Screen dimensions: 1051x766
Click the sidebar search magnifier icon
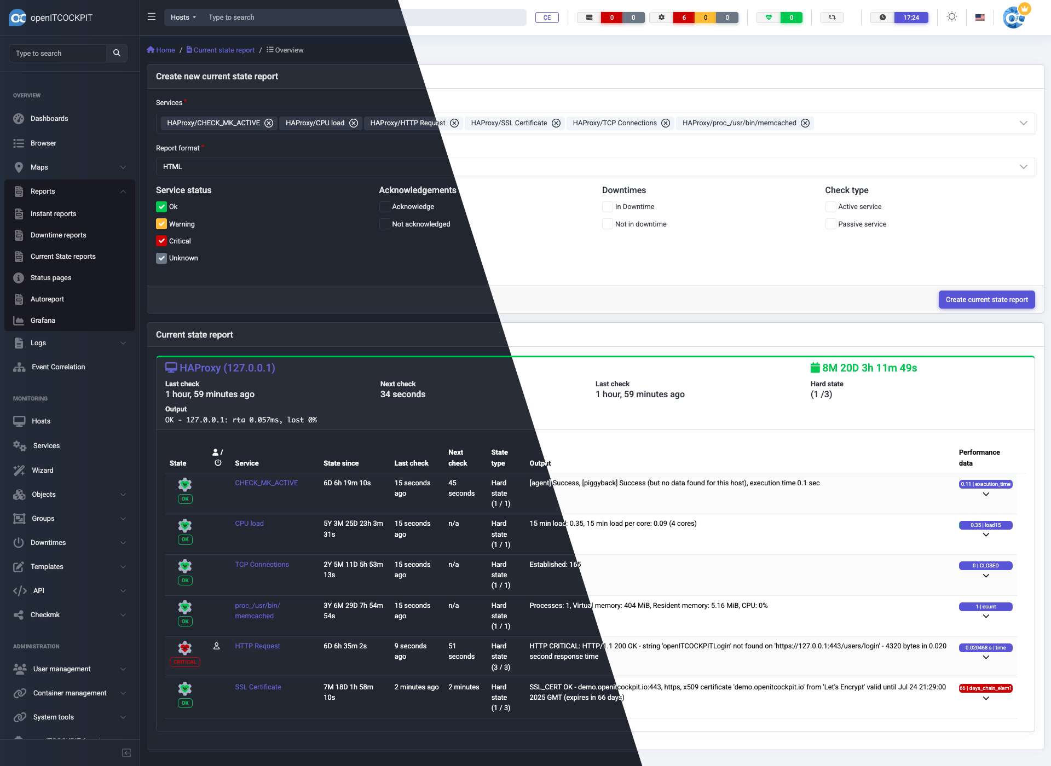[x=117, y=53]
